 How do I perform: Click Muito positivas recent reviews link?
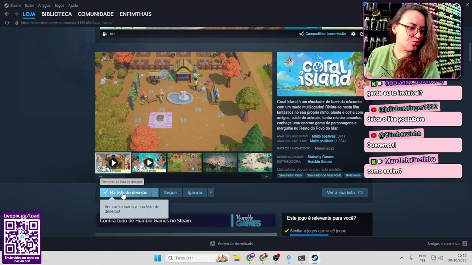(x=323, y=136)
